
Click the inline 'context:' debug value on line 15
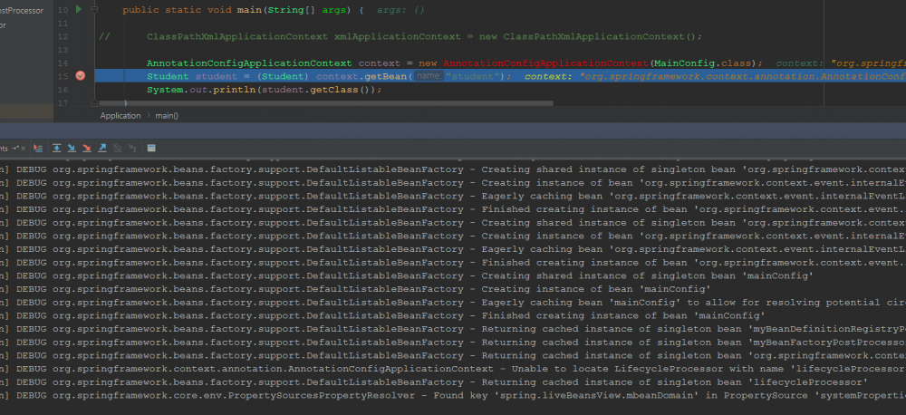pyautogui.click(x=716, y=76)
